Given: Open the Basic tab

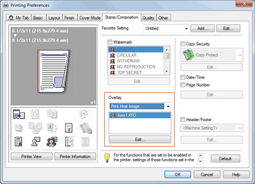Looking at the screenshot, I should 38,18.
